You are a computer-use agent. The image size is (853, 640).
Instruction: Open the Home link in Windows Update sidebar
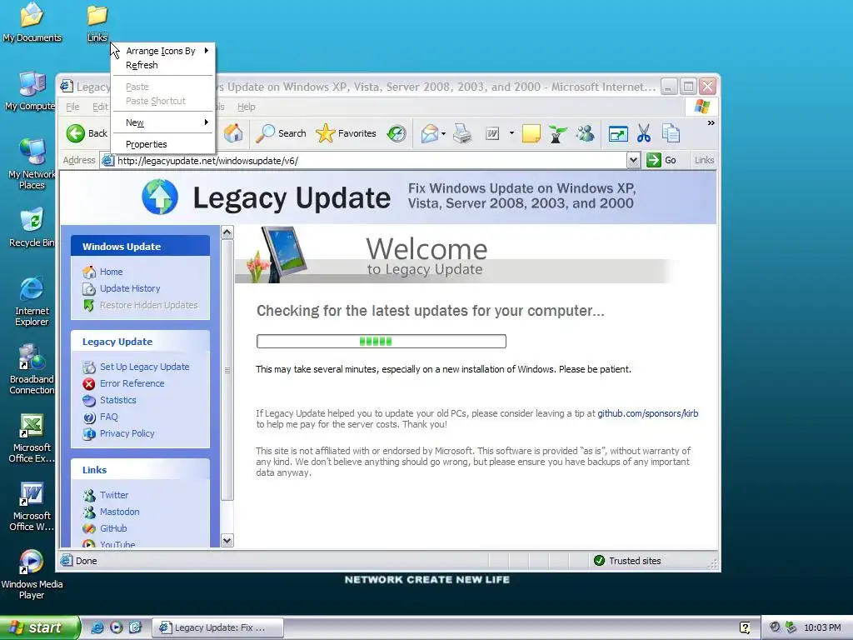point(111,272)
